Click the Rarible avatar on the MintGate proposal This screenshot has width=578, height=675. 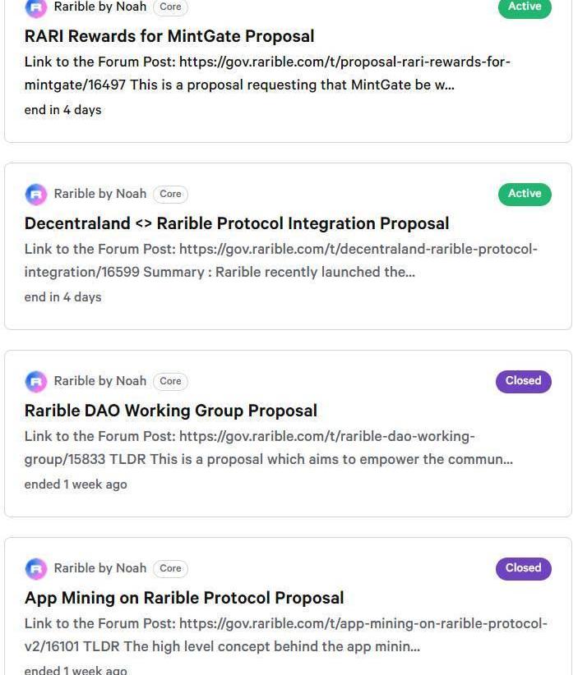click(36, 8)
